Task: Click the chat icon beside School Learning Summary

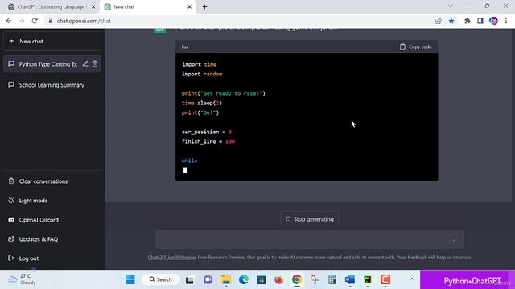Action: 11,84
